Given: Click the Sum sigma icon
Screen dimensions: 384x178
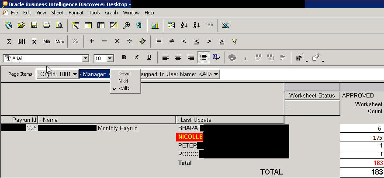Looking at the screenshot, I should point(9,41).
